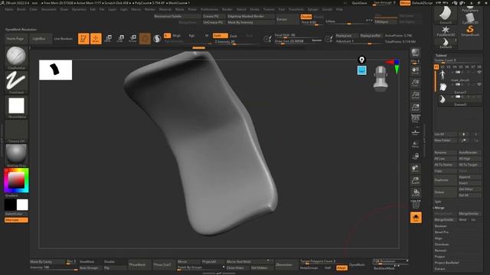The image size is (490, 275).
Task: Expand the Project section
Action: [x=439, y=257]
